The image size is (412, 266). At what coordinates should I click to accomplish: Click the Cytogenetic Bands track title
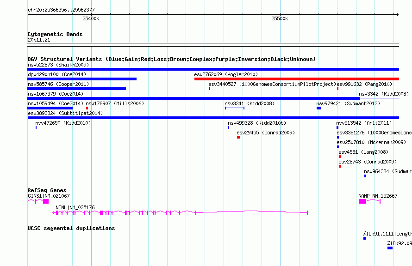55,34
